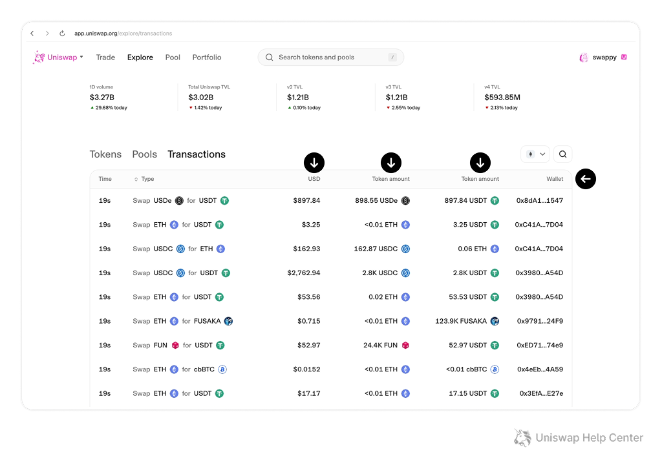Click cbBTC icon in Swap ETH for cbBTC
Screen dimensions: 662x465
click(x=222, y=369)
